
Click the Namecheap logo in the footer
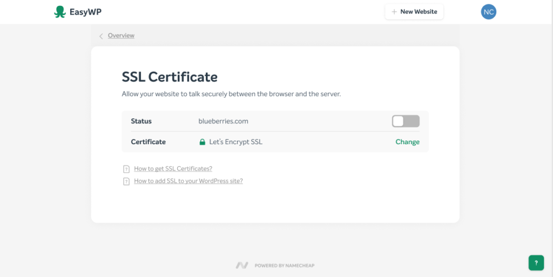pos(242,265)
